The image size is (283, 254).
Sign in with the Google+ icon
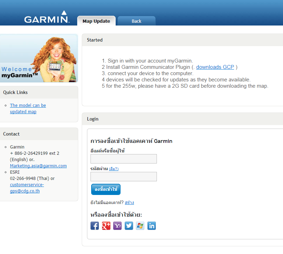point(106,226)
